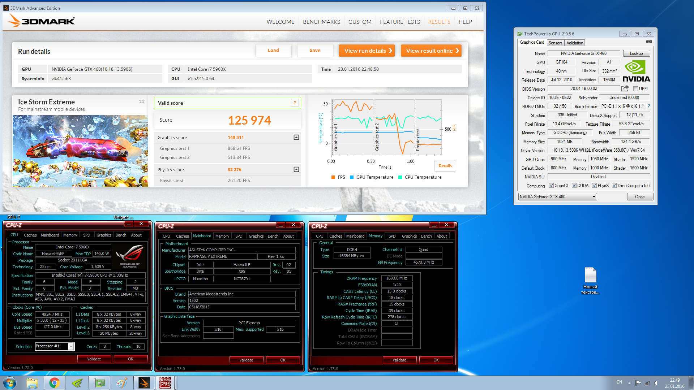694x390 pixels.
Task: Click the NVIDIA logo in GPU-Z
Action: 636,71
